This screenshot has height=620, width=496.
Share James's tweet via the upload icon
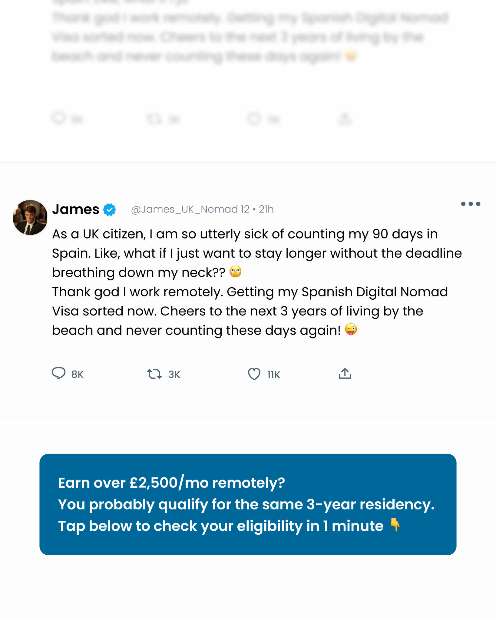click(345, 373)
